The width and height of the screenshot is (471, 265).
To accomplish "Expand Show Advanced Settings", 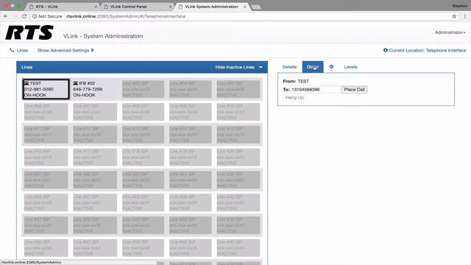I will 65,50.
